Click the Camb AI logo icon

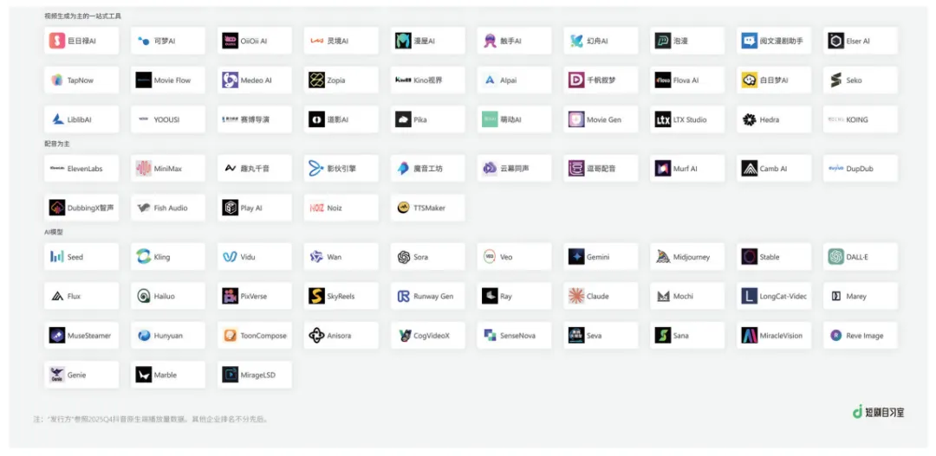tap(749, 168)
